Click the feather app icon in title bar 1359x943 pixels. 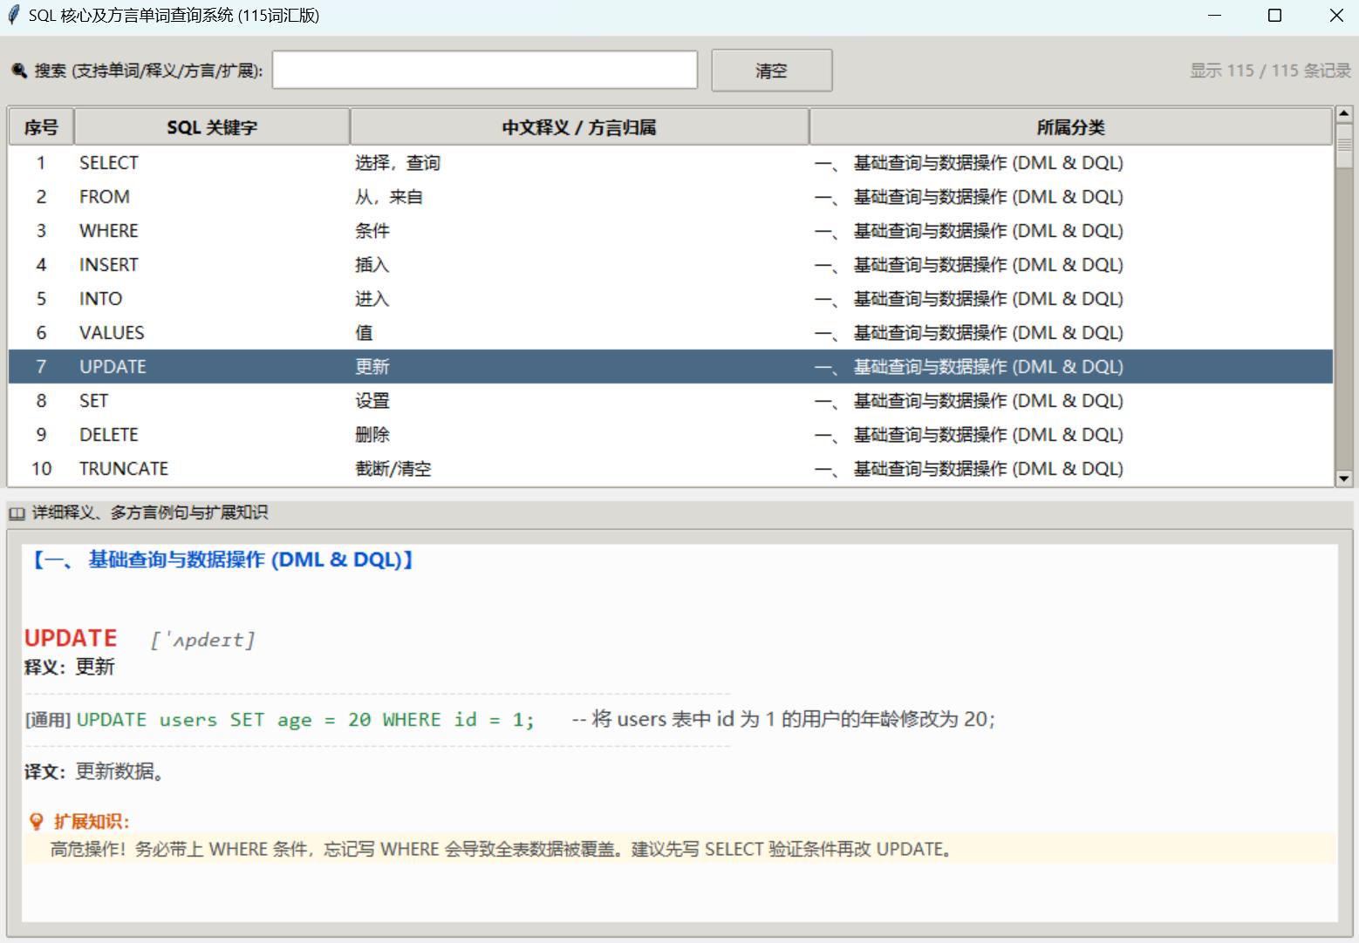click(x=14, y=15)
